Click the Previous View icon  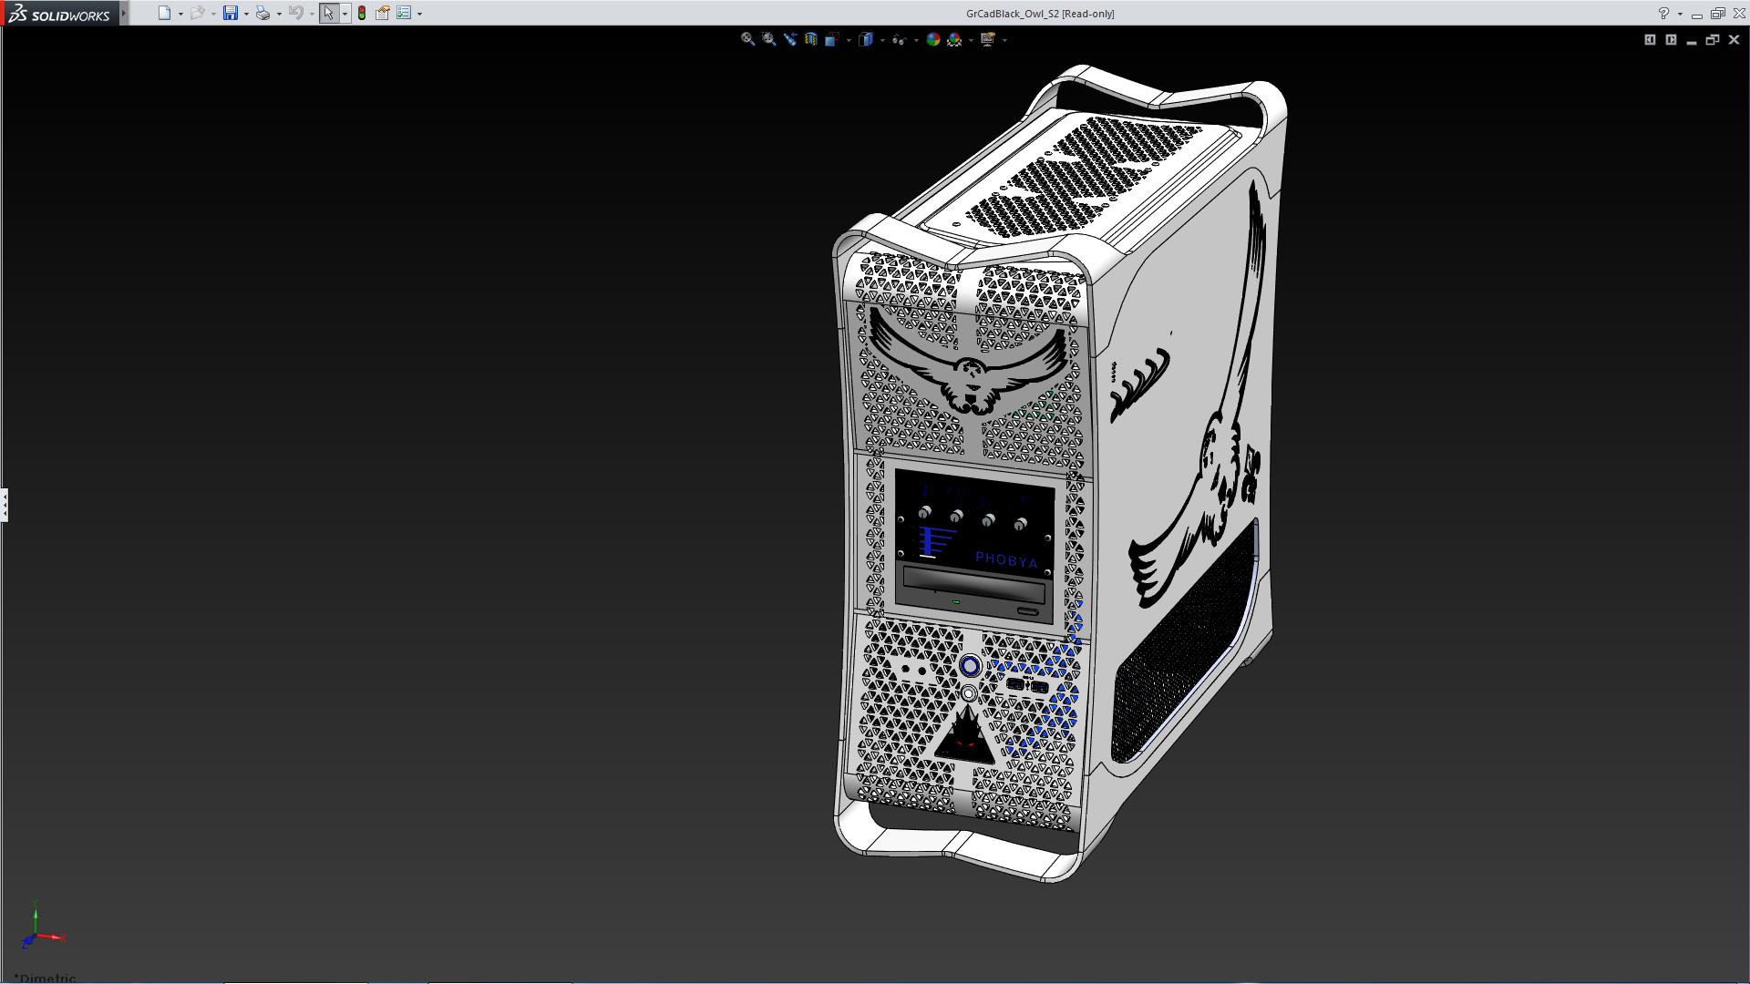[789, 39]
